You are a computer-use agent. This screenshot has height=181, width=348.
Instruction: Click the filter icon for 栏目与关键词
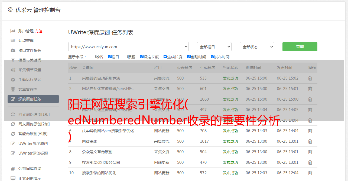(13, 60)
